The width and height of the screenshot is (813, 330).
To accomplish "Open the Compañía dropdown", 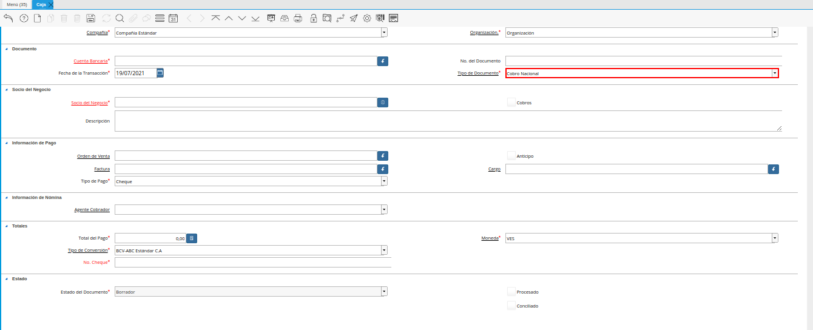I will [x=384, y=33].
